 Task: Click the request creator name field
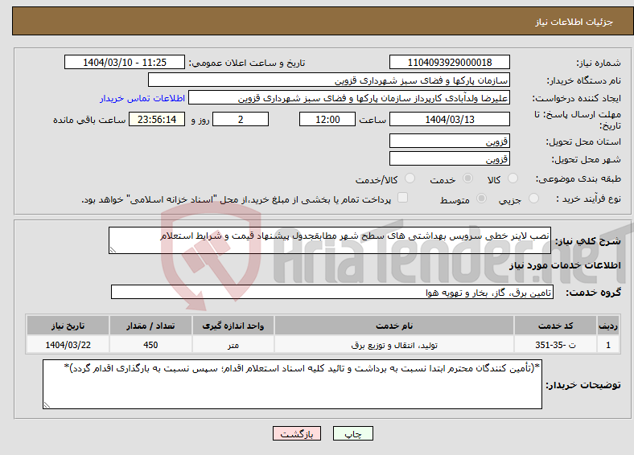click(x=349, y=98)
